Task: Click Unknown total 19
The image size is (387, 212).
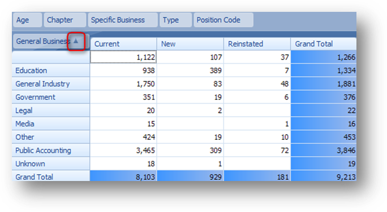Action: point(324,164)
